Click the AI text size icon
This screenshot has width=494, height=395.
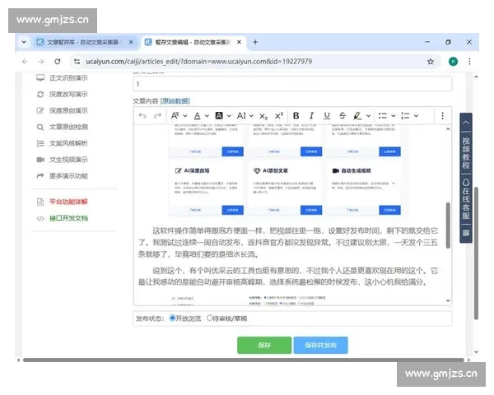click(x=241, y=116)
